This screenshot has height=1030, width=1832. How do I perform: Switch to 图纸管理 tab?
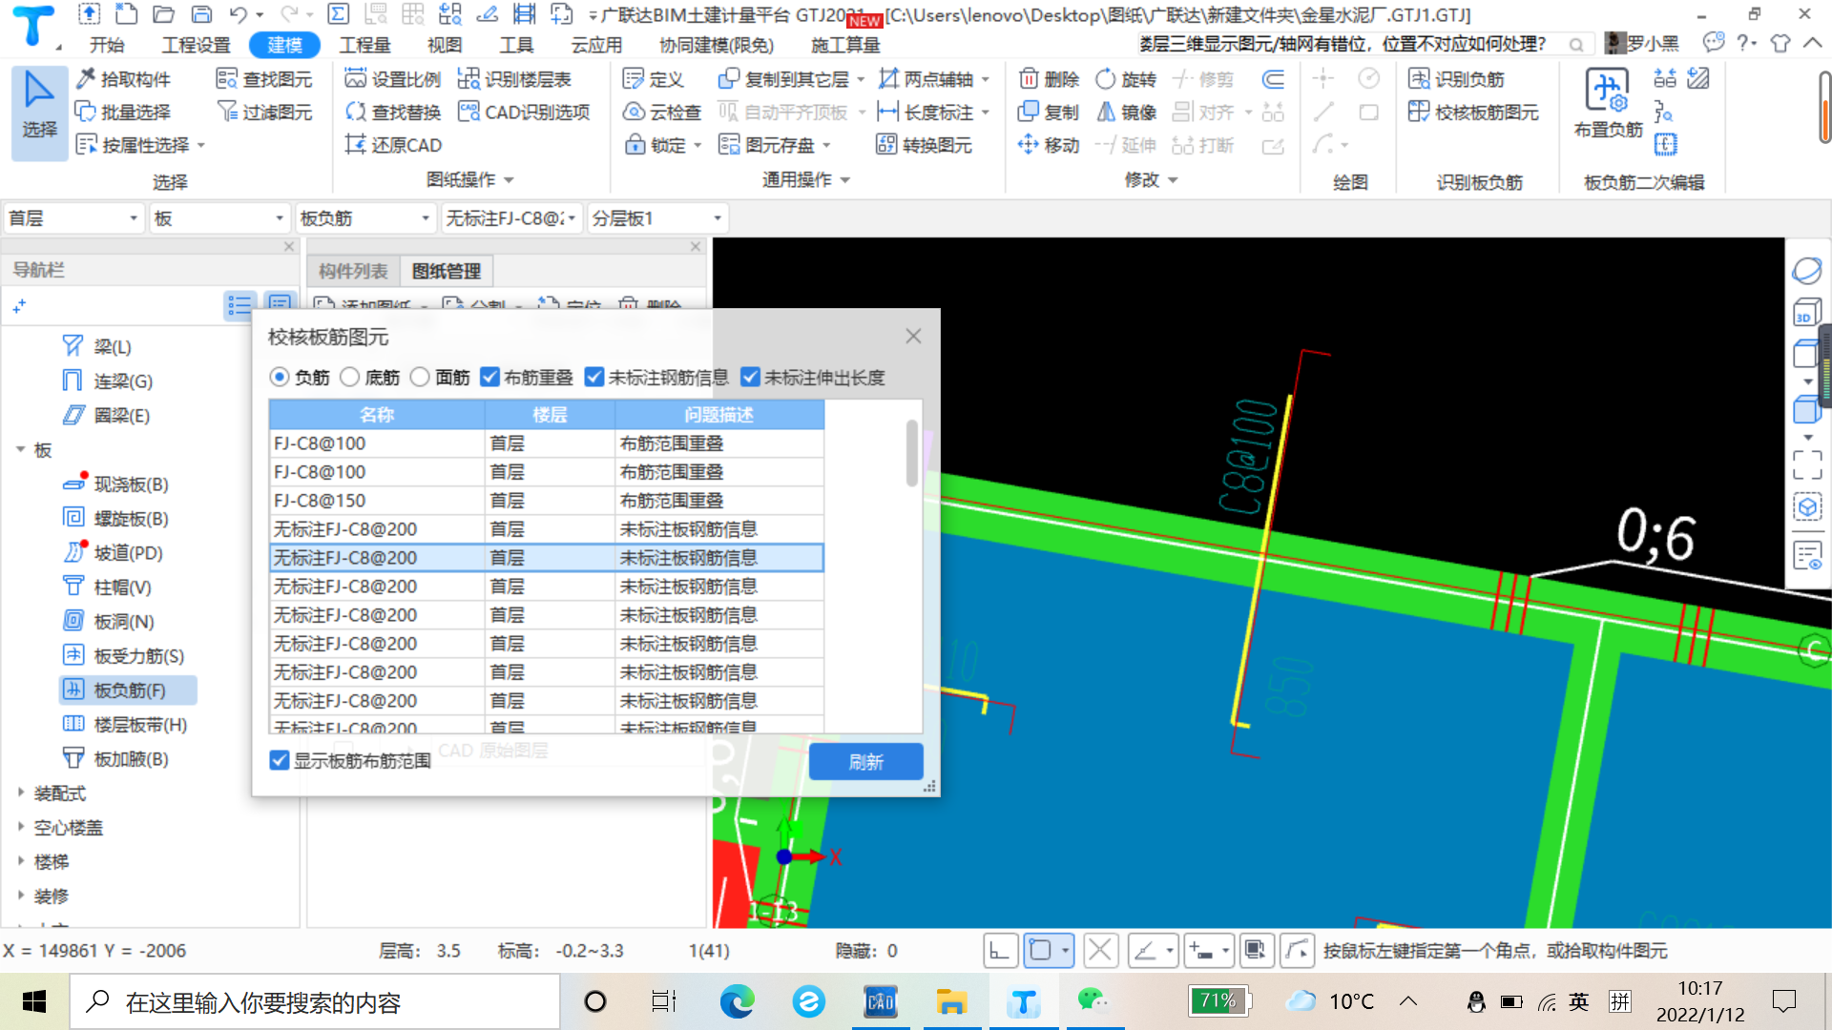[446, 271]
